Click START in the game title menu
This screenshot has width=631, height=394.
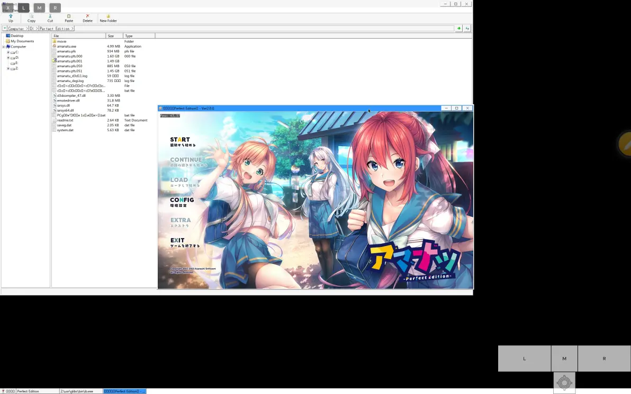(182, 142)
